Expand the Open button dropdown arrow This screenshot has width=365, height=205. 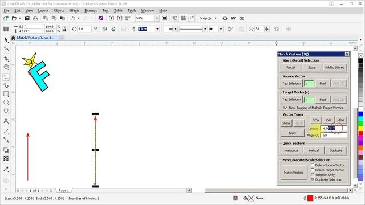click(20, 18)
